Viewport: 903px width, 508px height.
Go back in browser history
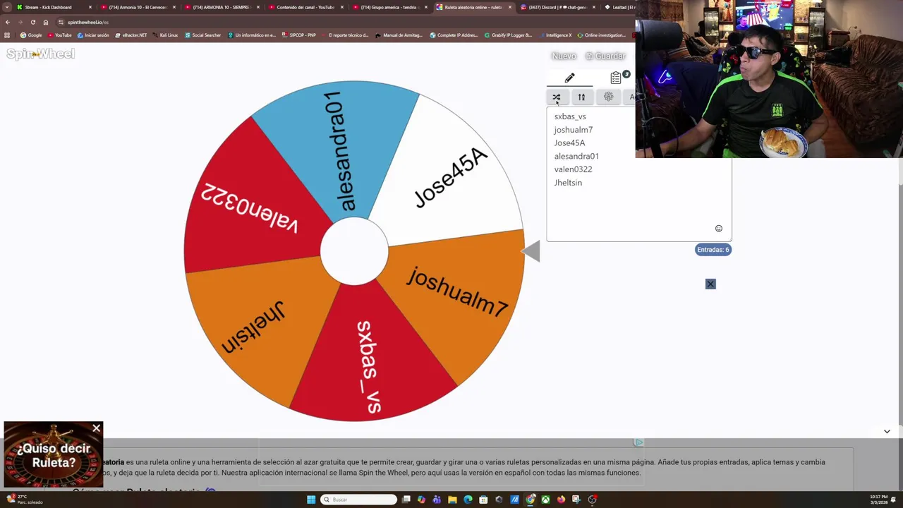[8, 22]
